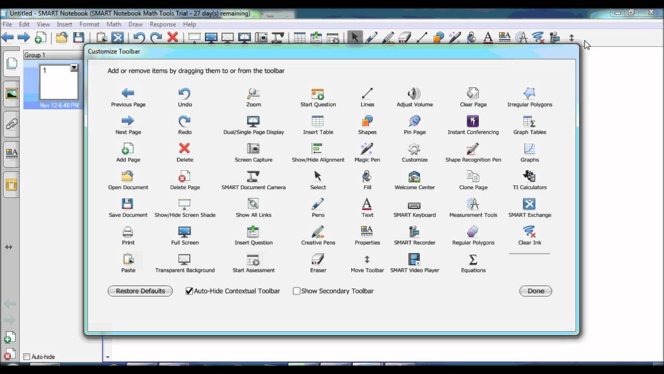Open the Page Sorter side tab
Screen dimensions: 664x374
11,63
